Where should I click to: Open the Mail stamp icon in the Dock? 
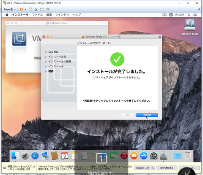(45, 156)
